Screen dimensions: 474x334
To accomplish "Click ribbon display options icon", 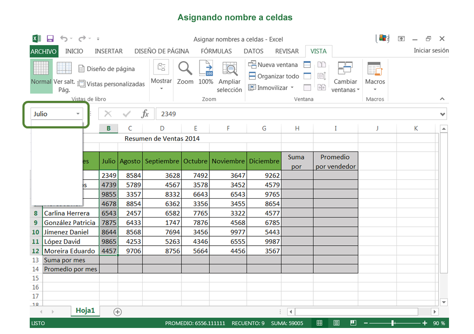I will (401, 39).
